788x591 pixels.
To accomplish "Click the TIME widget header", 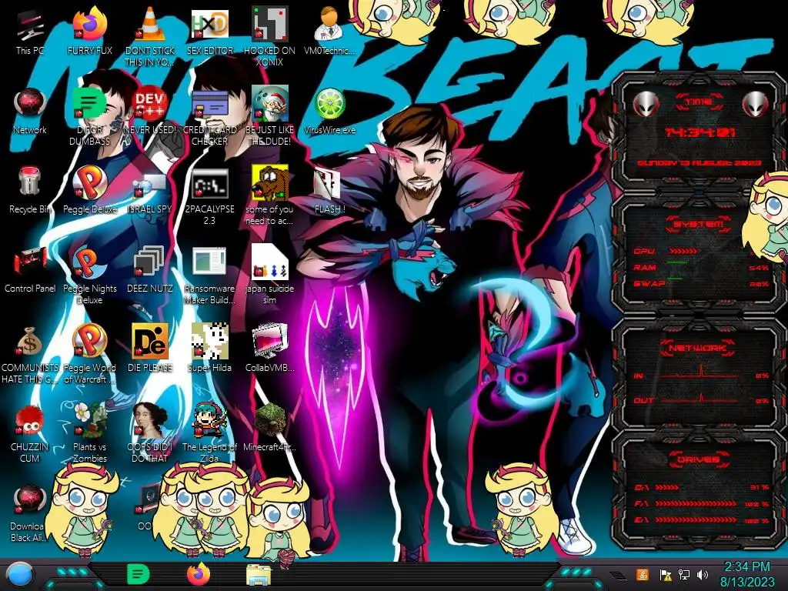I will 699,102.
